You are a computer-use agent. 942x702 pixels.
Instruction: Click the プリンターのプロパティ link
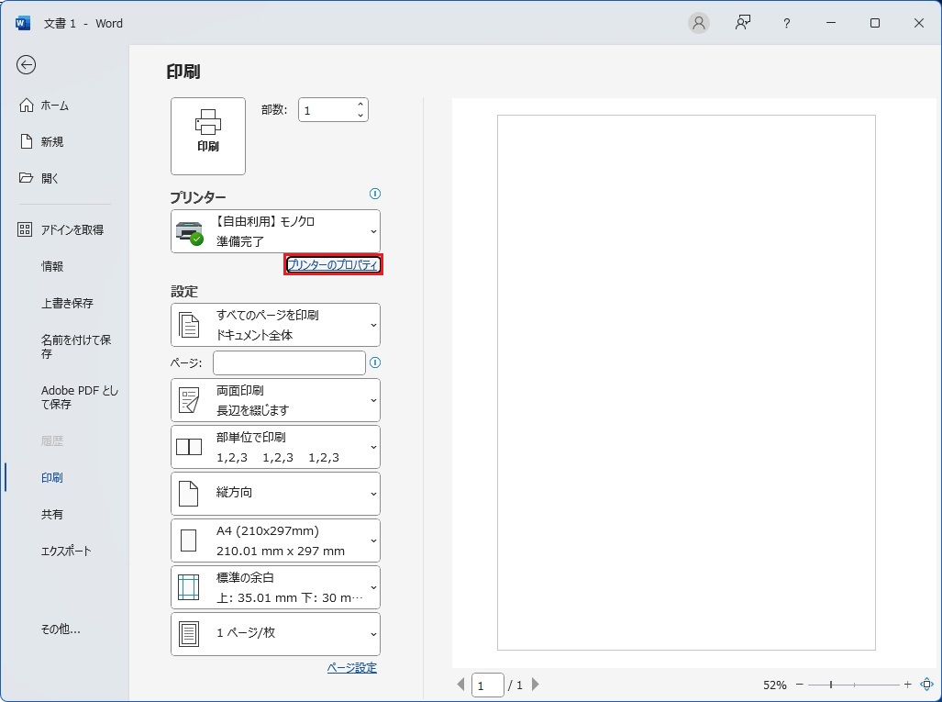tap(333, 265)
